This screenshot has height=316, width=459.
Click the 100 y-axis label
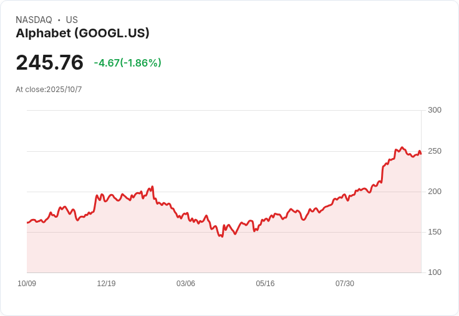(x=434, y=272)
